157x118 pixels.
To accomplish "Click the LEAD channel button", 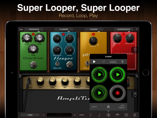I will click(30, 115).
